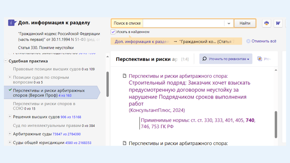Expand Позиции судов по спорным вопросам

10,77
